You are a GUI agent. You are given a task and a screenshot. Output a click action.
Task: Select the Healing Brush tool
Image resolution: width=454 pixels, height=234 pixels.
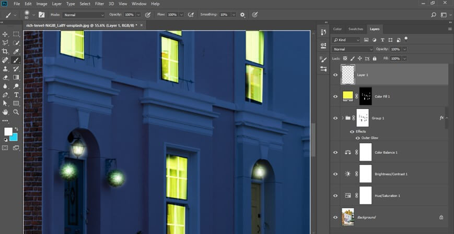(x=5, y=60)
